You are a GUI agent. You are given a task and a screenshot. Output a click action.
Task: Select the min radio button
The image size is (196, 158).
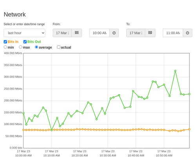(x=5, y=47)
